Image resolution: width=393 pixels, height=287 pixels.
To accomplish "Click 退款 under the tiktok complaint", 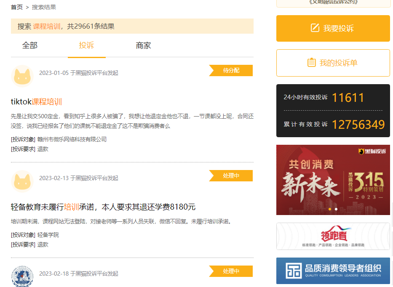I will (x=43, y=149).
